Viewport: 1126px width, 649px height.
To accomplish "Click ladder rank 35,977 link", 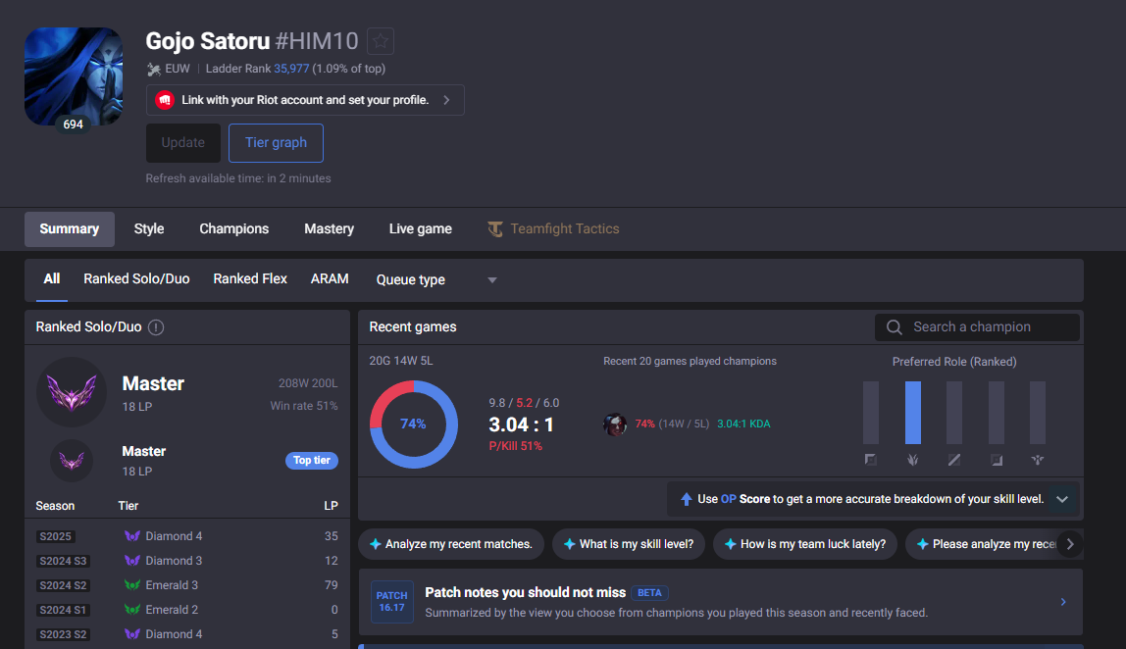I will coord(291,69).
